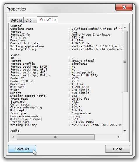Click the 'Format settings, BVOP' label
Image resolution: width=139 pixels, height=162 pixels.
[29, 67]
